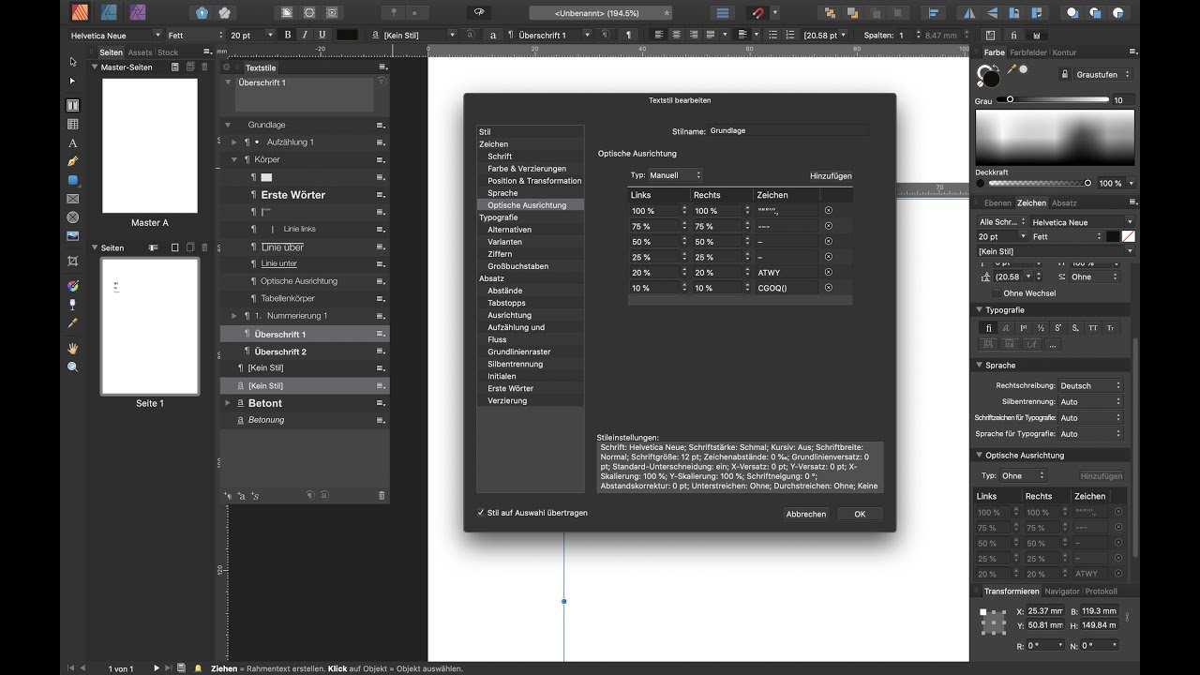Image resolution: width=1200 pixels, height=675 pixels.
Task: Select the Artistic Text tool
Action: 73,142
